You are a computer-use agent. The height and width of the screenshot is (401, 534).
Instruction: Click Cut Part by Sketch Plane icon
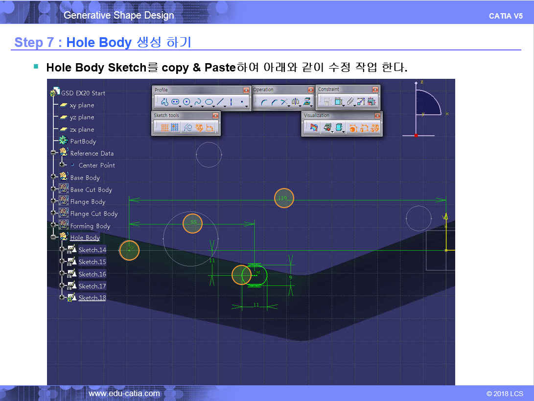click(x=314, y=128)
